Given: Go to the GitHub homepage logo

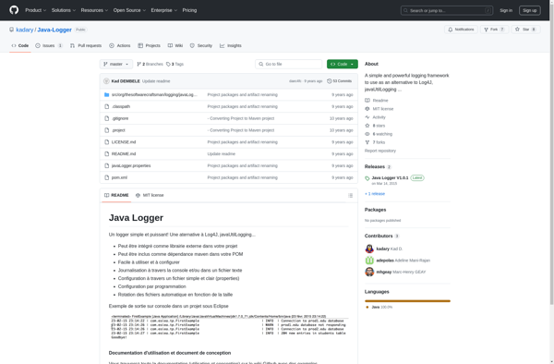Looking at the screenshot, I should 14,10.
